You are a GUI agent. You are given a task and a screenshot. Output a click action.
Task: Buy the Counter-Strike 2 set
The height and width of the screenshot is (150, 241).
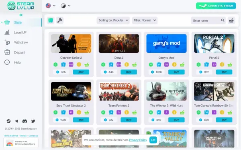pos(81,72)
